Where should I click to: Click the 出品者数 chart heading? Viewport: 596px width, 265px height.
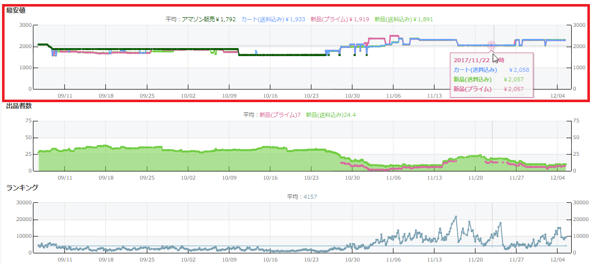(19, 106)
